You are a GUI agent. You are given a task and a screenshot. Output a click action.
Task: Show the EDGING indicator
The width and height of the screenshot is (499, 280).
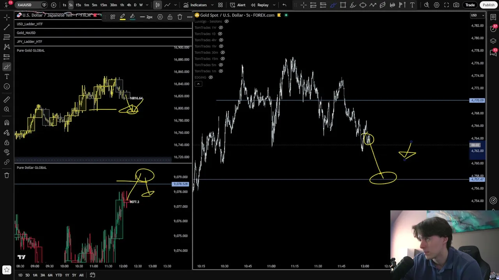pyautogui.click(x=211, y=77)
